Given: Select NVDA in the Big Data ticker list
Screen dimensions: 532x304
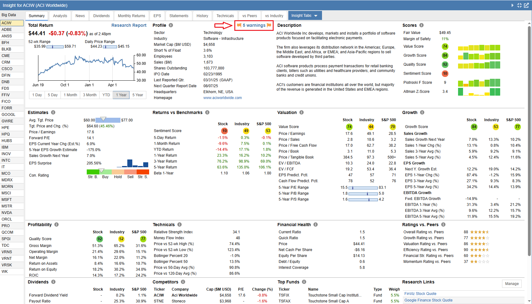Looking at the screenshot, I should tap(12, 213).
